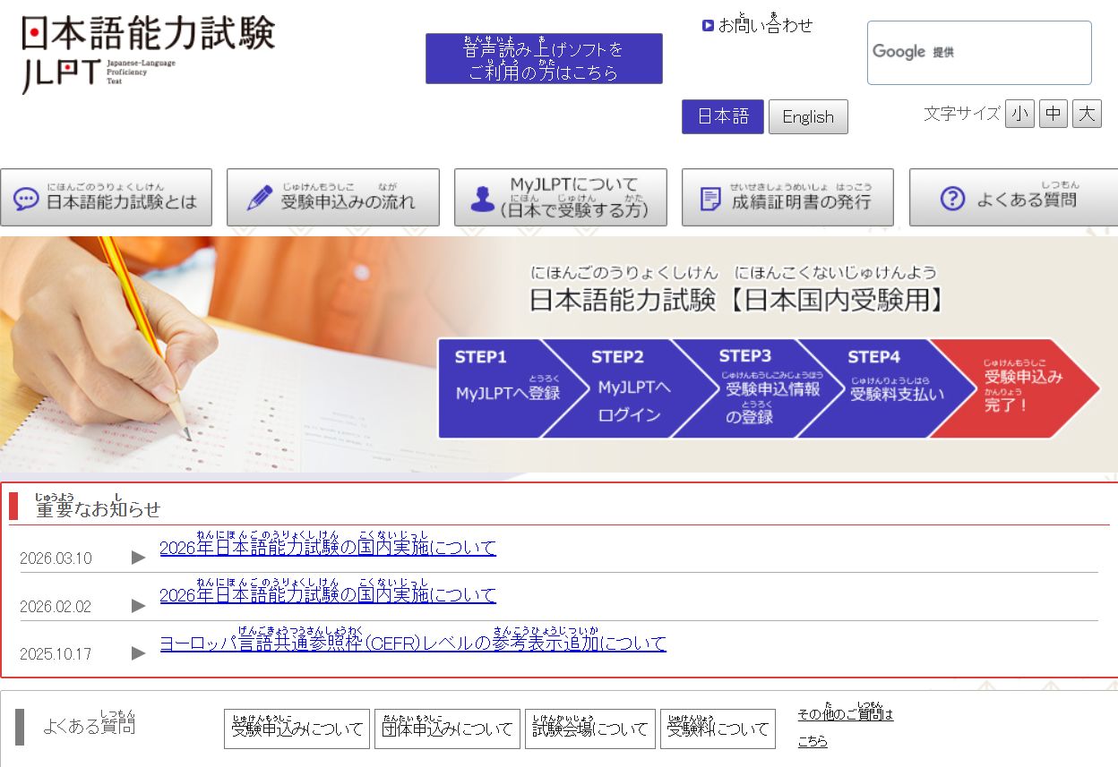
Task: Click the triangle marker next to the 2025.10.17 notice
Action: point(137,653)
